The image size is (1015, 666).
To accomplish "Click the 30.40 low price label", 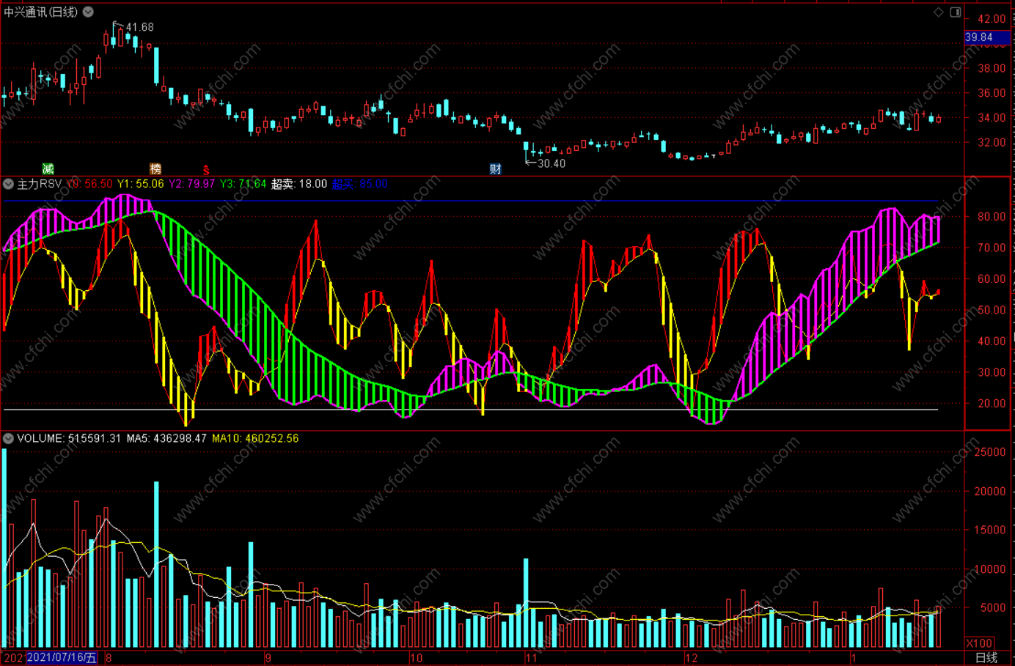I will coord(552,163).
